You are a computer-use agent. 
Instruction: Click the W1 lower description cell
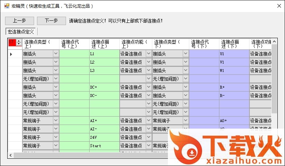[x=234, y=70]
